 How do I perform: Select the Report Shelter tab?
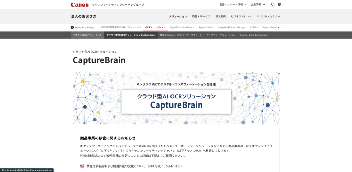pos(206,27)
